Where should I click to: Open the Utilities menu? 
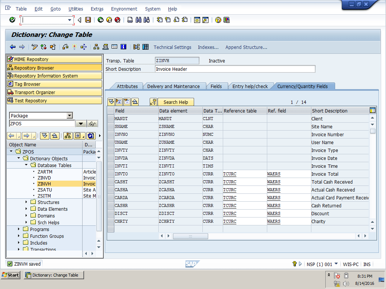(76, 9)
